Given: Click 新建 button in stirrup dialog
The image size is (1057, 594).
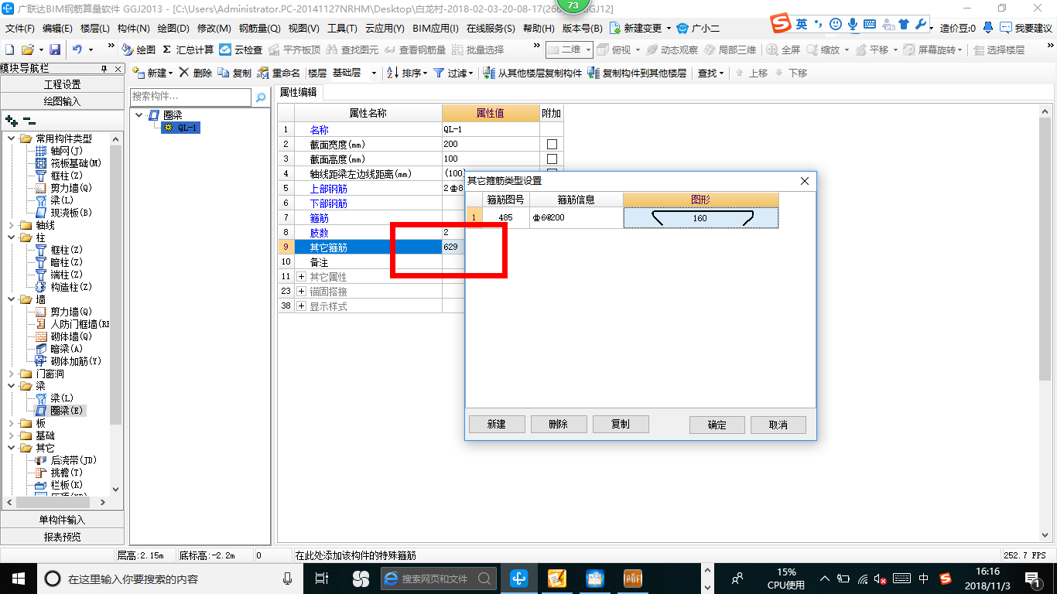Looking at the screenshot, I should pyautogui.click(x=497, y=425).
